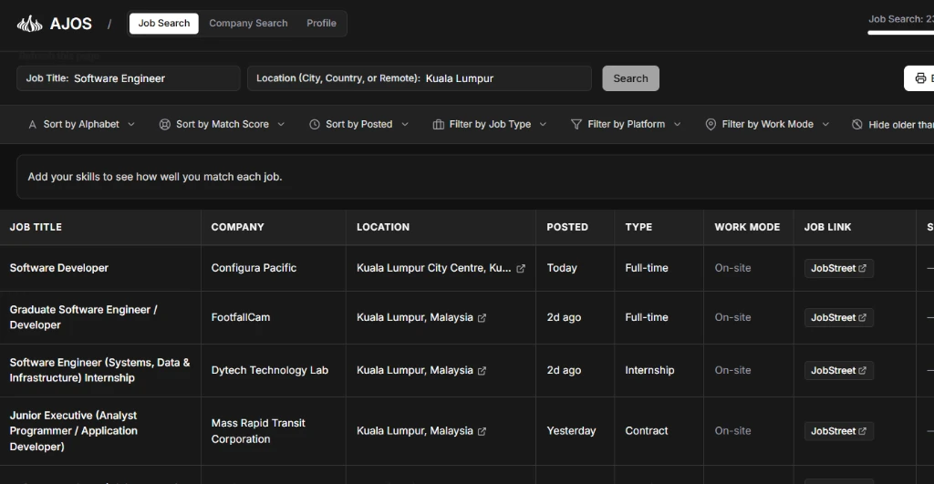Click the POSTED column header
Screen dimensions: 934x484
pyautogui.click(x=567, y=227)
